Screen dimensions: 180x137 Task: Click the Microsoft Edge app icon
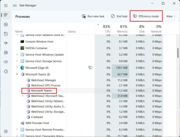click(22, 68)
